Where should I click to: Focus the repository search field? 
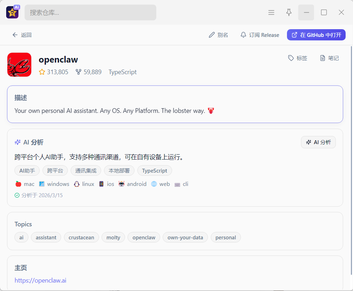click(90, 12)
